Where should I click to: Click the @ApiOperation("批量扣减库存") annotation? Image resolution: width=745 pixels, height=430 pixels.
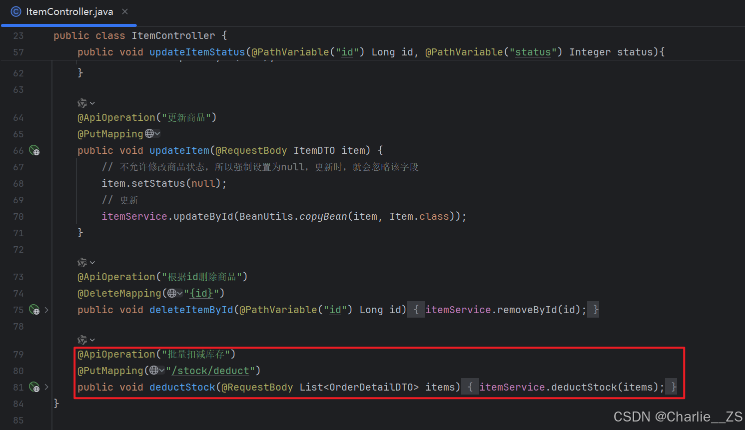click(x=156, y=354)
